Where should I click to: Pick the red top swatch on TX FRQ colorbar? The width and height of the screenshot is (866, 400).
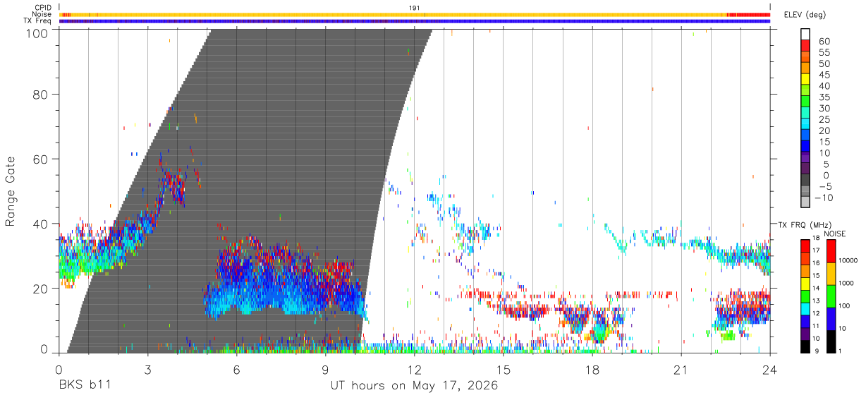tap(805, 246)
